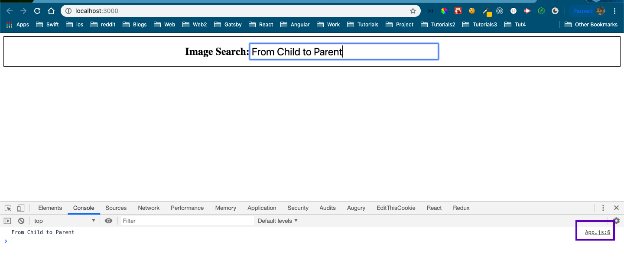Activate the DevTools inspect element picker
The height and width of the screenshot is (257, 624).
[x=8, y=208]
